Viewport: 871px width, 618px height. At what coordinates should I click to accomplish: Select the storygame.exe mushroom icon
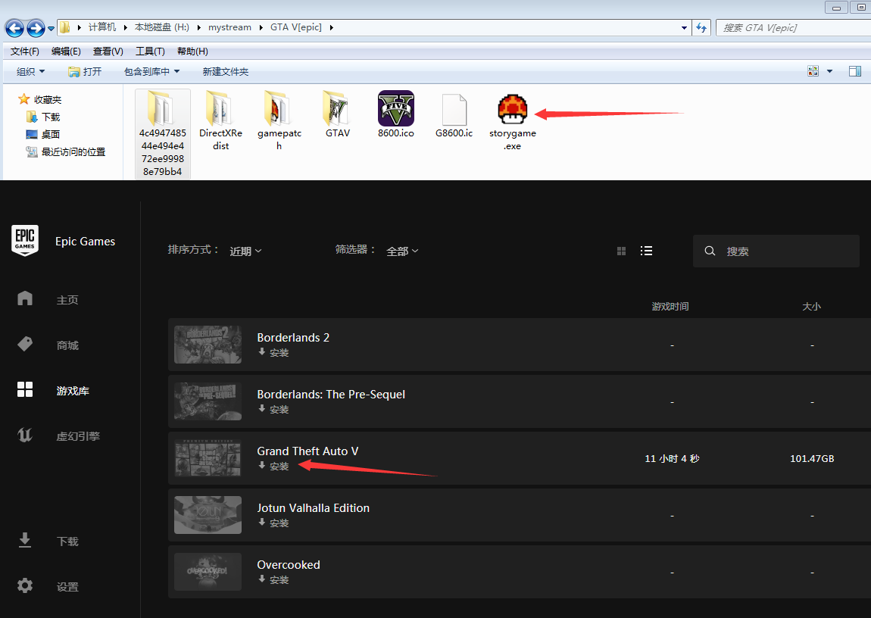point(512,109)
